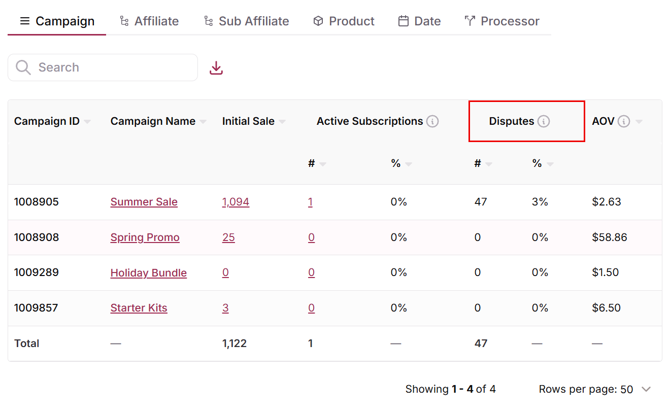The width and height of the screenshot is (670, 412).
Task: Click the magnifier icon in the search box
Action: (x=23, y=67)
